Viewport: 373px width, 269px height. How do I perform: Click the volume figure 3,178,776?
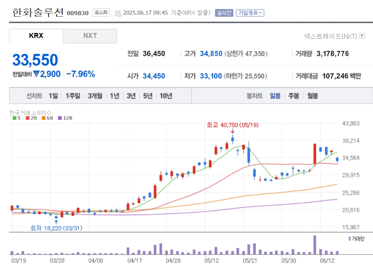click(x=332, y=53)
